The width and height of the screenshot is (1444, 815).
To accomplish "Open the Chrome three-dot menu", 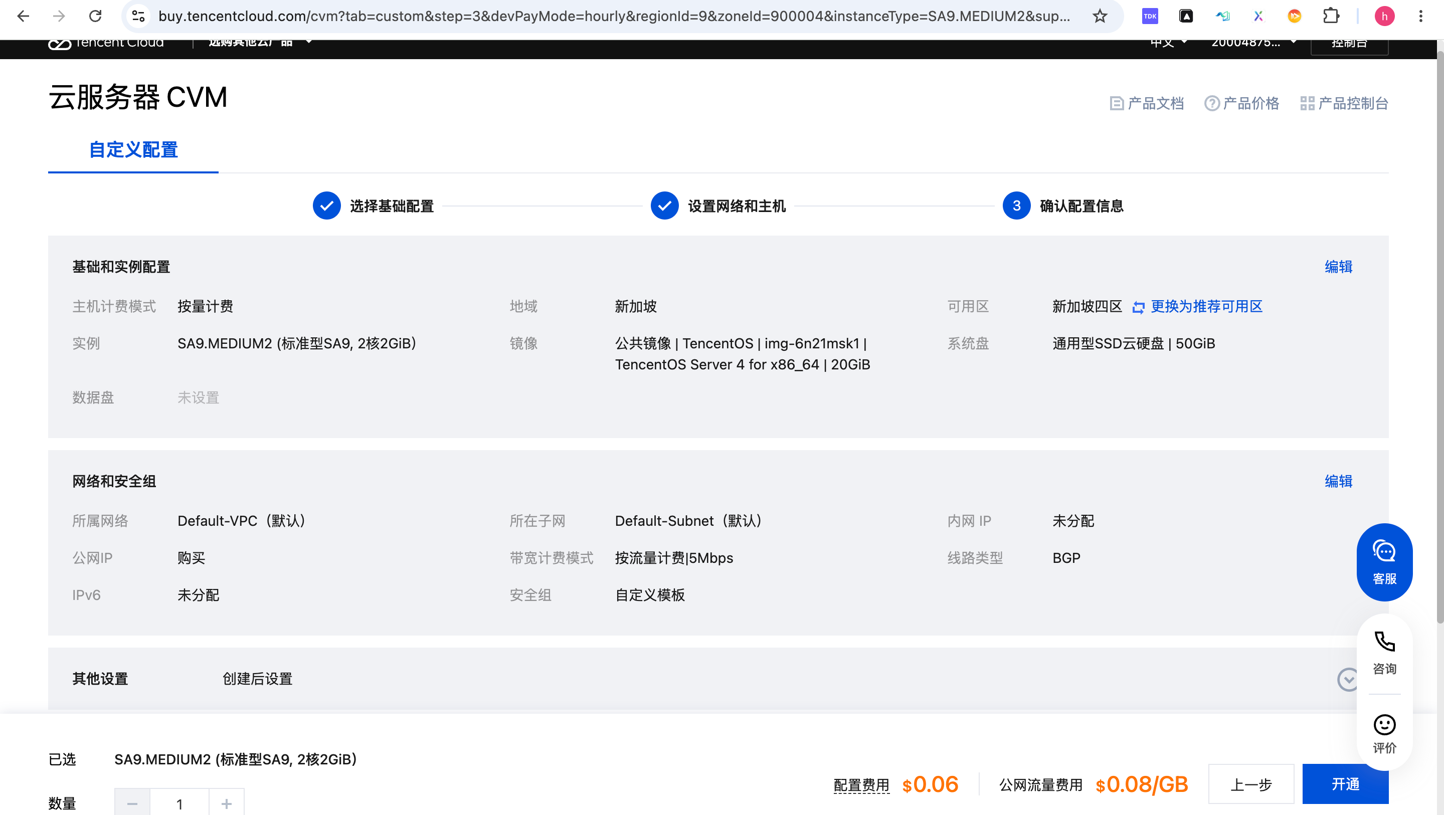I will click(x=1420, y=16).
